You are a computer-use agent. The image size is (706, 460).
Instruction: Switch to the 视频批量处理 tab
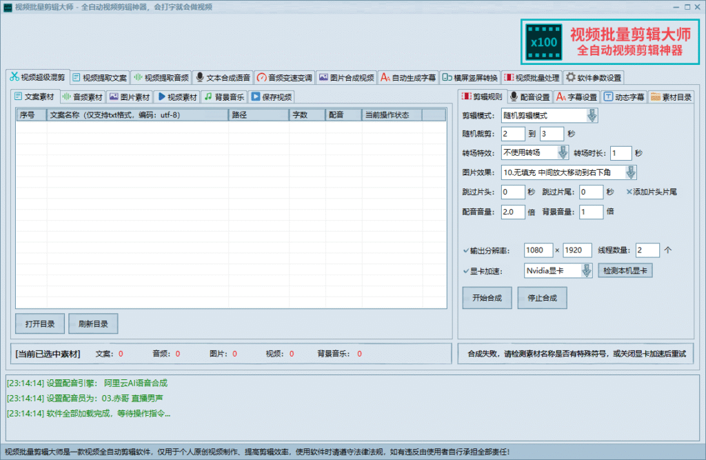click(532, 77)
